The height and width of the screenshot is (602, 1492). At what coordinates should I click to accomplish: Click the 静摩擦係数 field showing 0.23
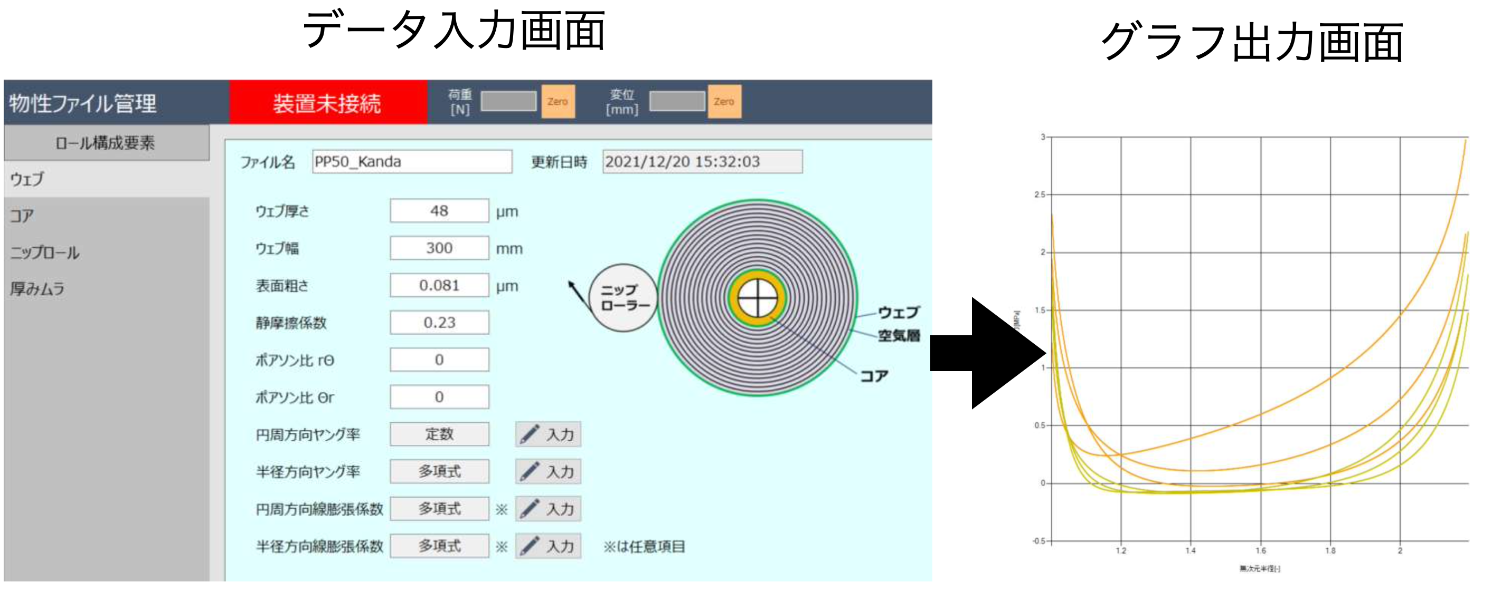point(439,323)
